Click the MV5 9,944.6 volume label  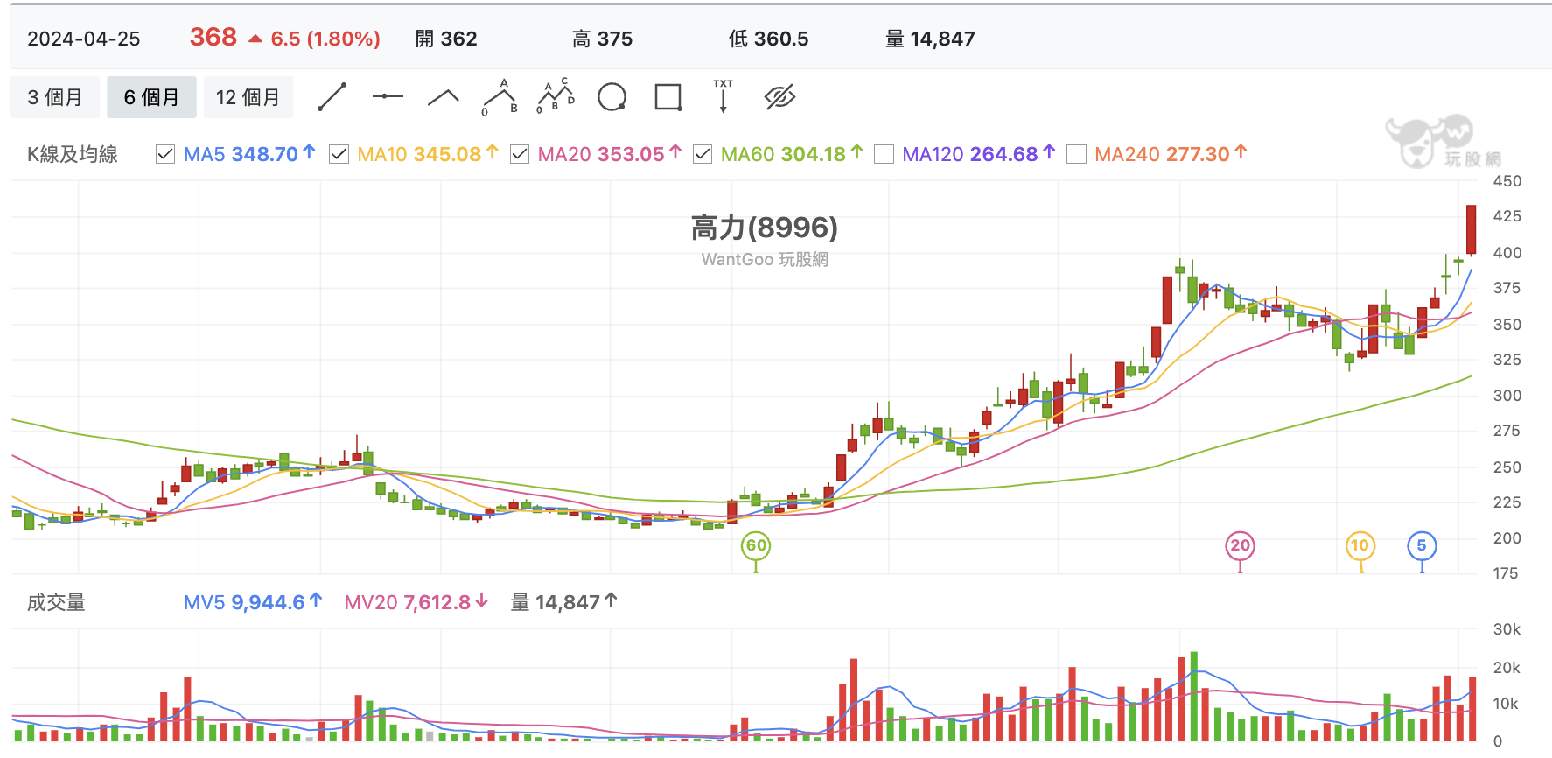(253, 602)
